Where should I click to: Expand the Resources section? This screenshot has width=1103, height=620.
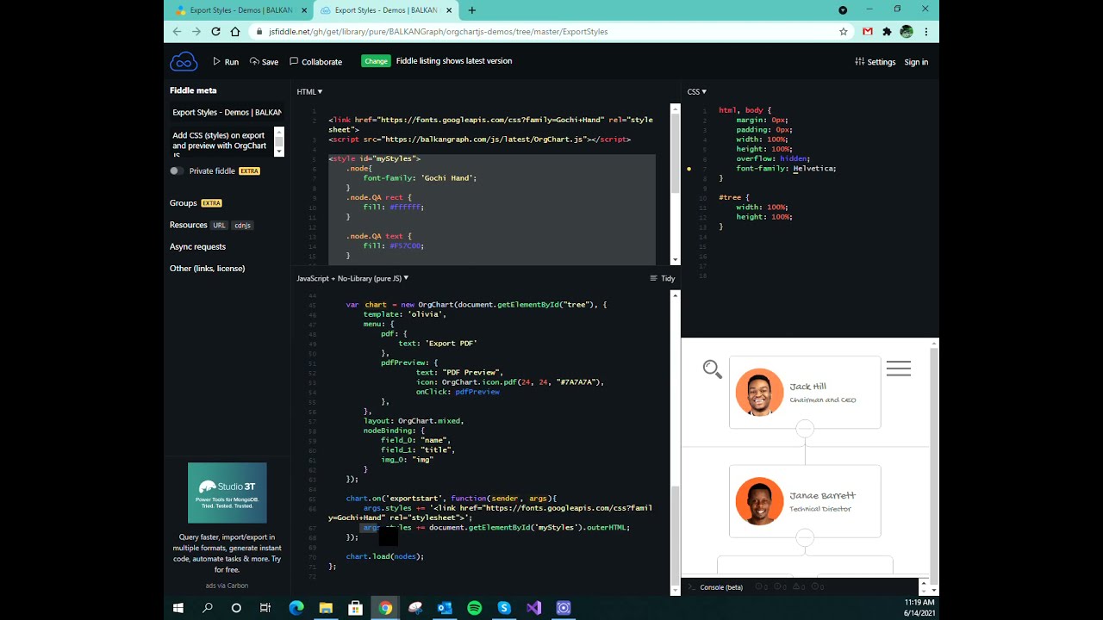[x=188, y=225]
